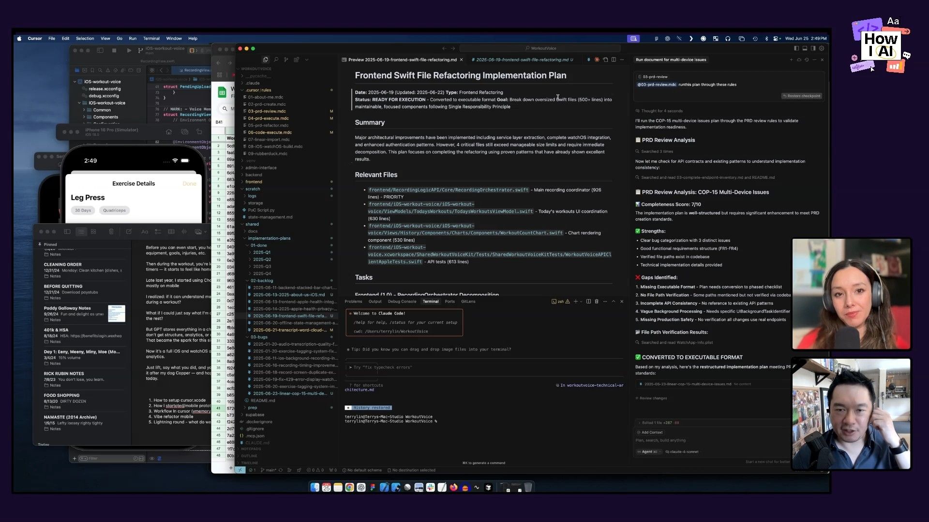The image size is (929, 522).
Task: Expand the Edited 1 file summary
Action: coord(658,423)
